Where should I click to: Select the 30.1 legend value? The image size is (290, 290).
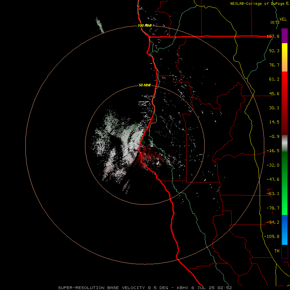pyautogui.click(x=274, y=108)
